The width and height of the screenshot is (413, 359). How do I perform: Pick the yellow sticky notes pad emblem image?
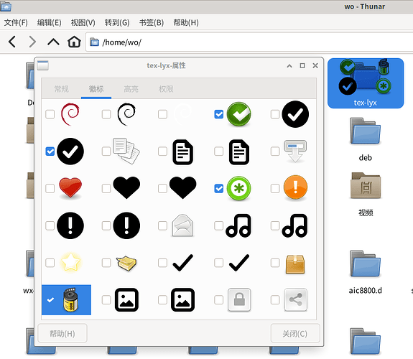tap(126, 263)
